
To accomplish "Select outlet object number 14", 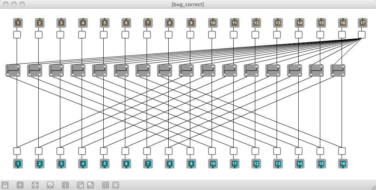I will point(299,164).
